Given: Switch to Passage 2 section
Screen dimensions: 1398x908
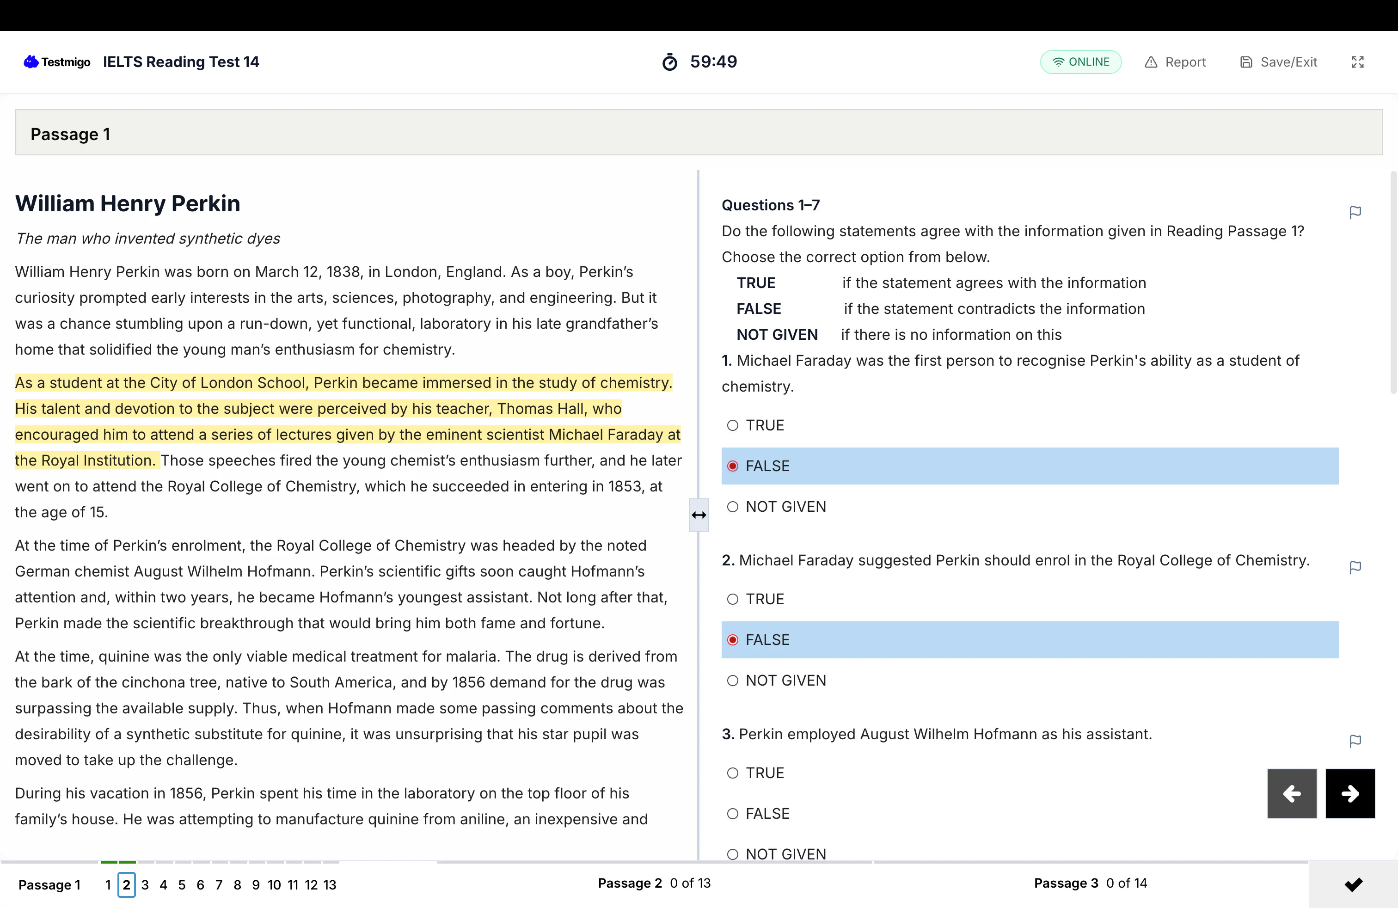Looking at the screenshot, I should click(x=654, y=883).
